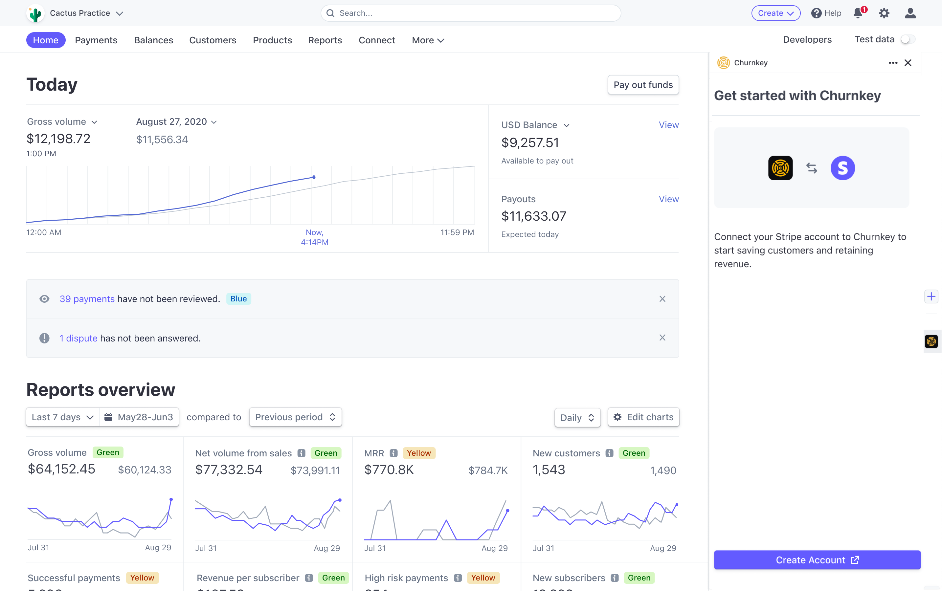Image resolution: width=942 pixels, height=591 pixels.
Task: Select the Customers tab
Action: 212,39
